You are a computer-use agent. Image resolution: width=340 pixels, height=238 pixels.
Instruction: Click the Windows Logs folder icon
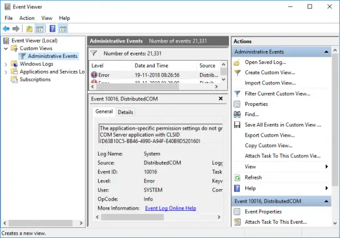14,63
